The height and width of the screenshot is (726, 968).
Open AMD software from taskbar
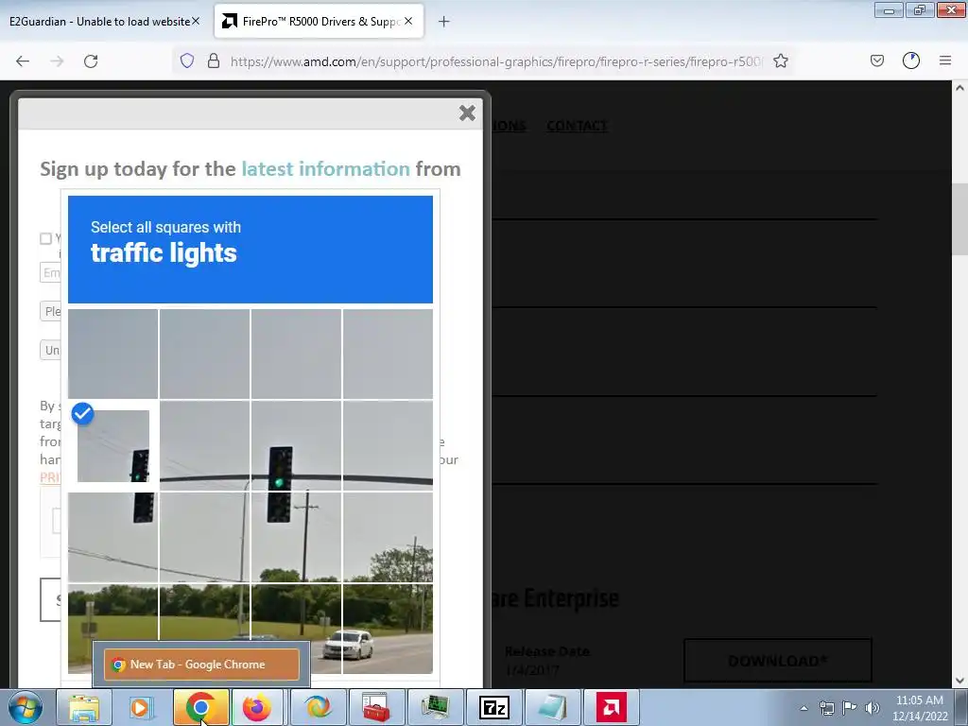[x=612, y=707]
